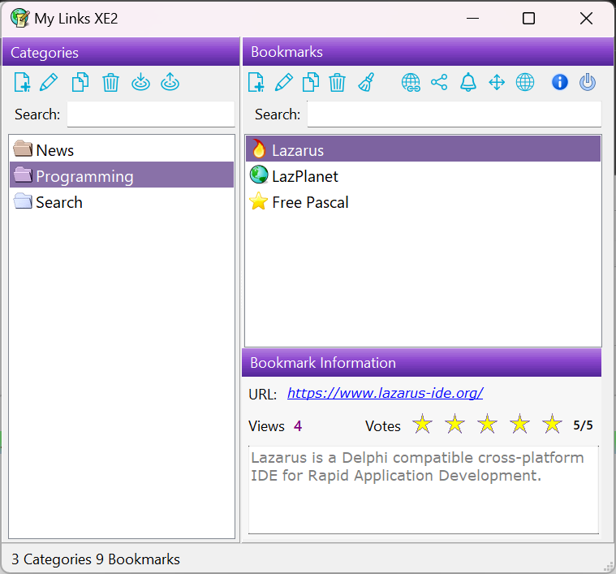
Task: Click the flame icon beside Lazarus
Action: (259, 149)
